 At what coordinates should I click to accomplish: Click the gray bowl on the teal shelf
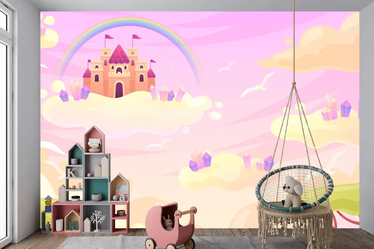[96, 197]
